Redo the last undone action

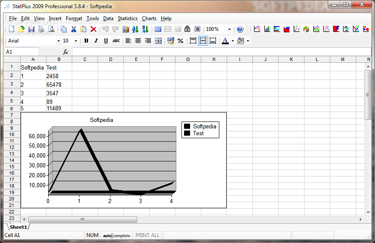click(x=116, y=29)
